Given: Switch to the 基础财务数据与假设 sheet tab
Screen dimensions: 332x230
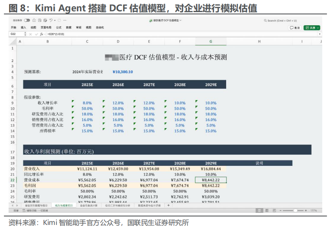Looking at the screenshot, I should pyautogui.click(x=36, y=205).
